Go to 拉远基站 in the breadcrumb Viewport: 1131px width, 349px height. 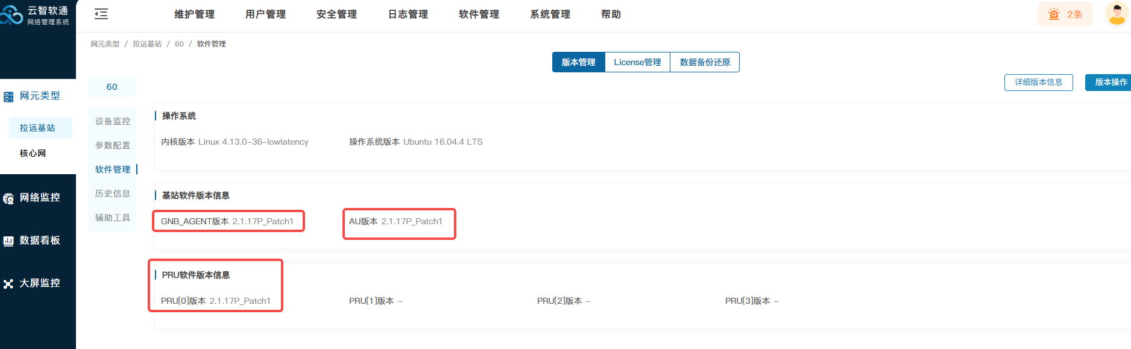pyautogui.click(x=147, y=44)
